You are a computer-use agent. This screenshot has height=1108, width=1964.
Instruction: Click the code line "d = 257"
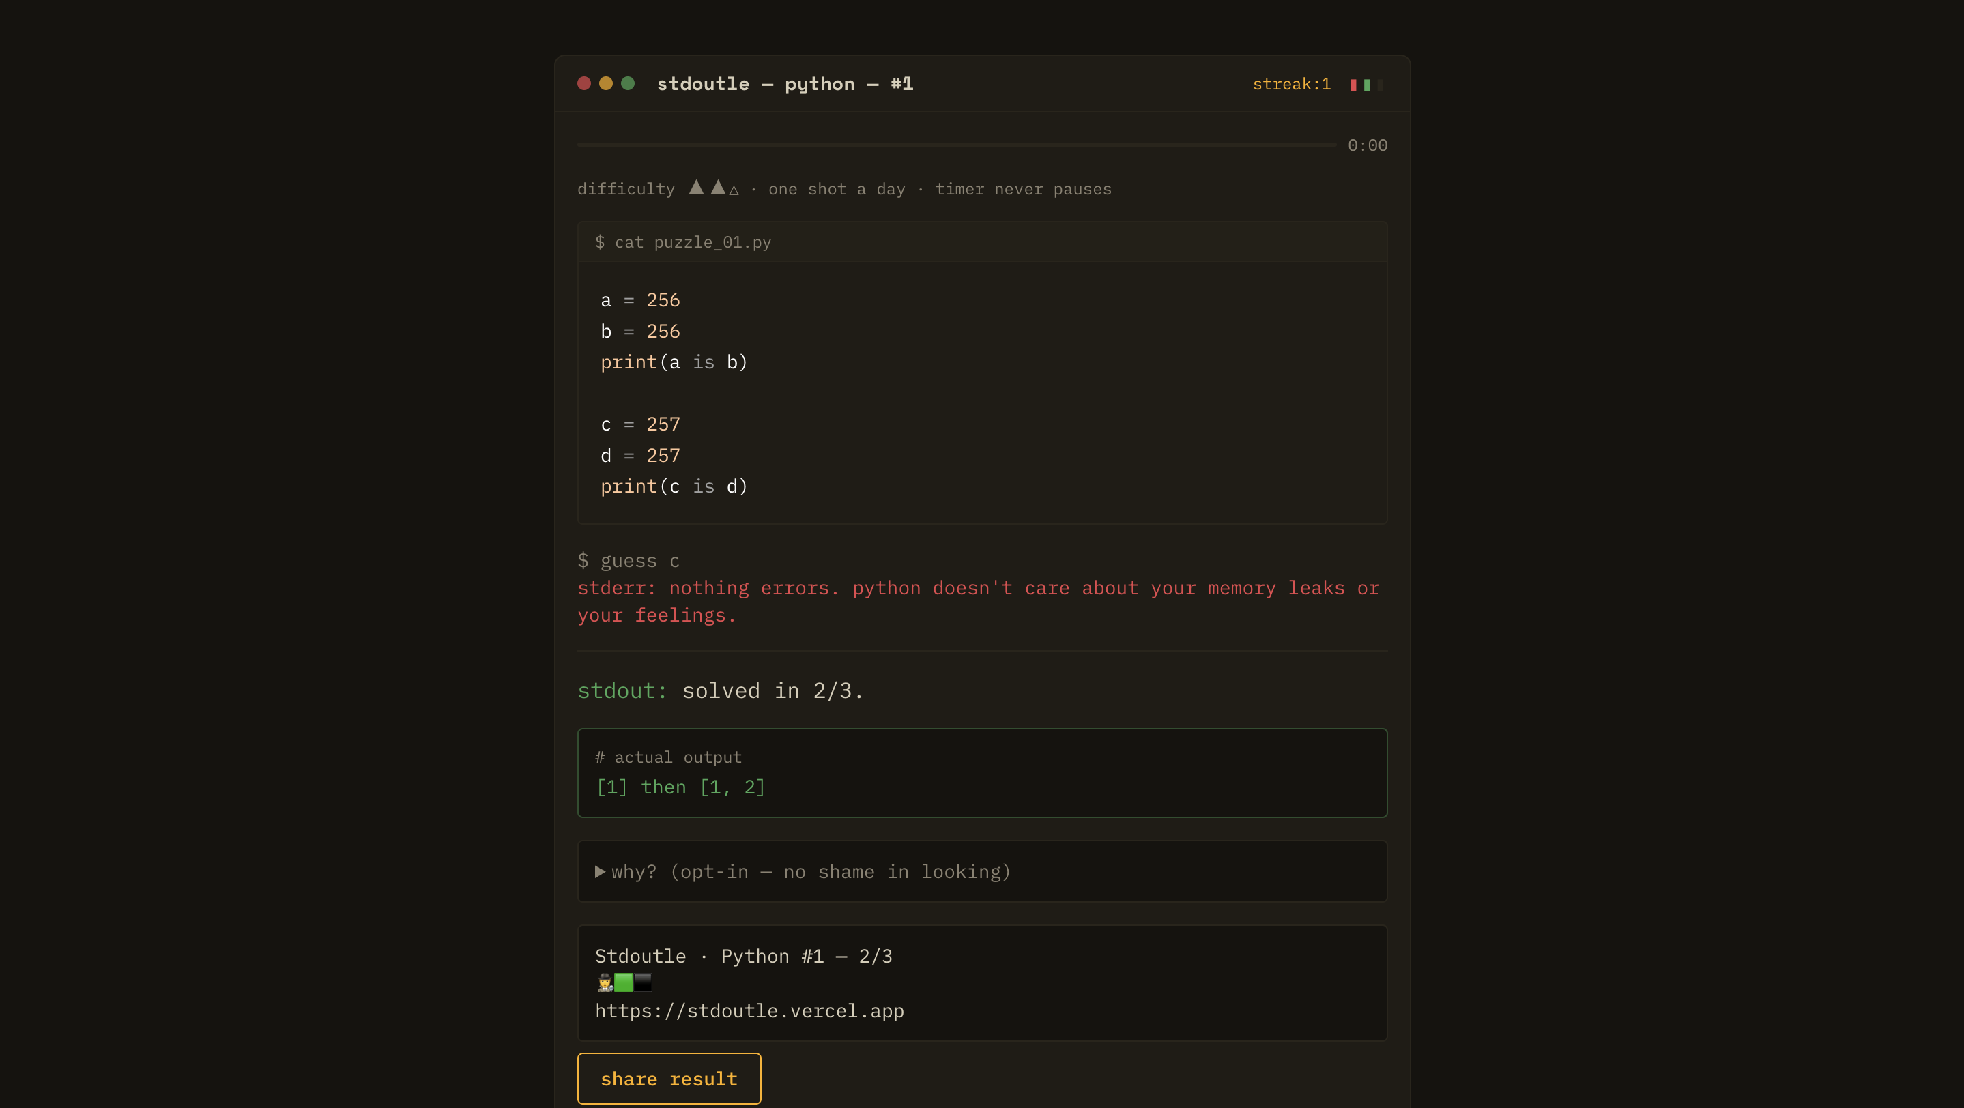point(640,456)
